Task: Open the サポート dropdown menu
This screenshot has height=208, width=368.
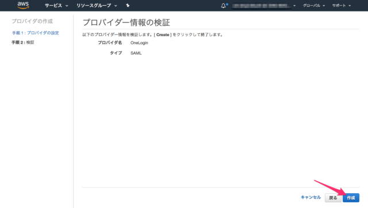Action: 342,5
